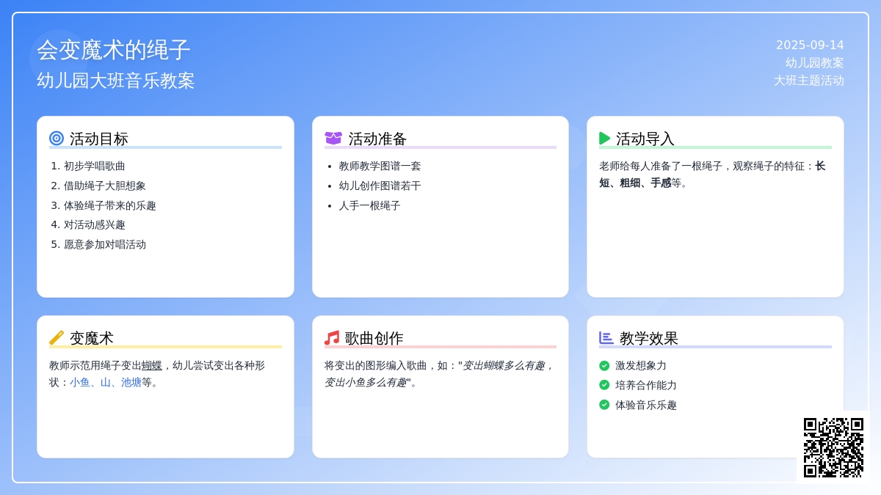Select the list item 愿意参加对唱活动
This screenshot has height=495, width=881.
pyautogui.click(x=105, y=245)
